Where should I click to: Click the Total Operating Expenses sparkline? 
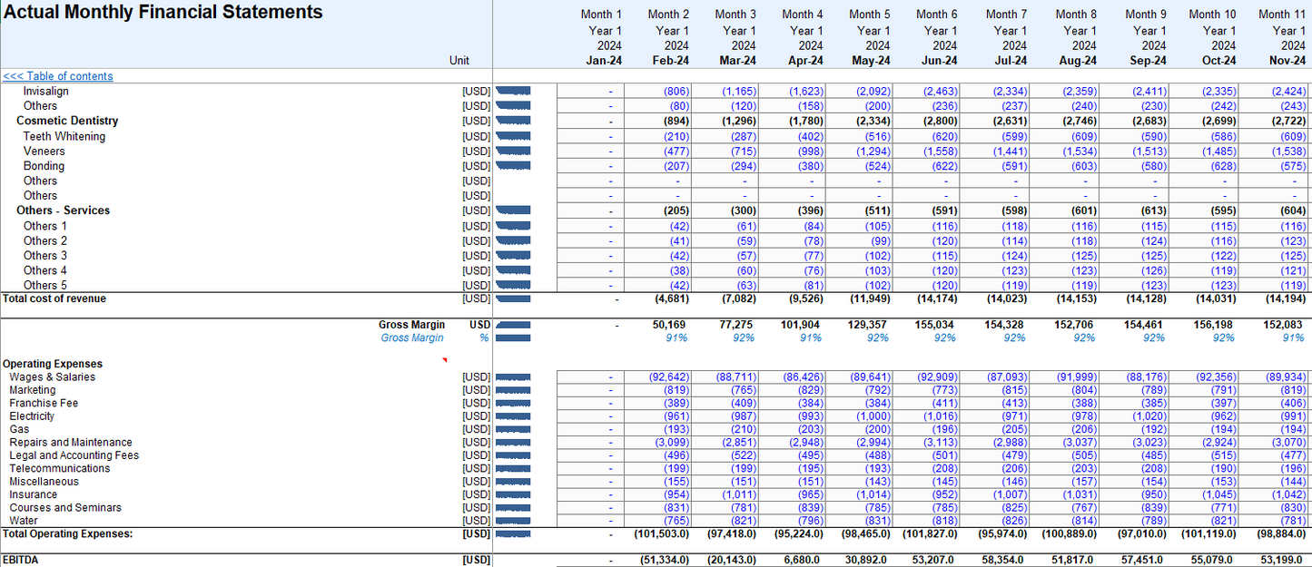point(513,534)
